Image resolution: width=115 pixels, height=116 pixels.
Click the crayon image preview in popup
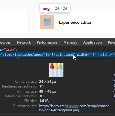(56, 70)
